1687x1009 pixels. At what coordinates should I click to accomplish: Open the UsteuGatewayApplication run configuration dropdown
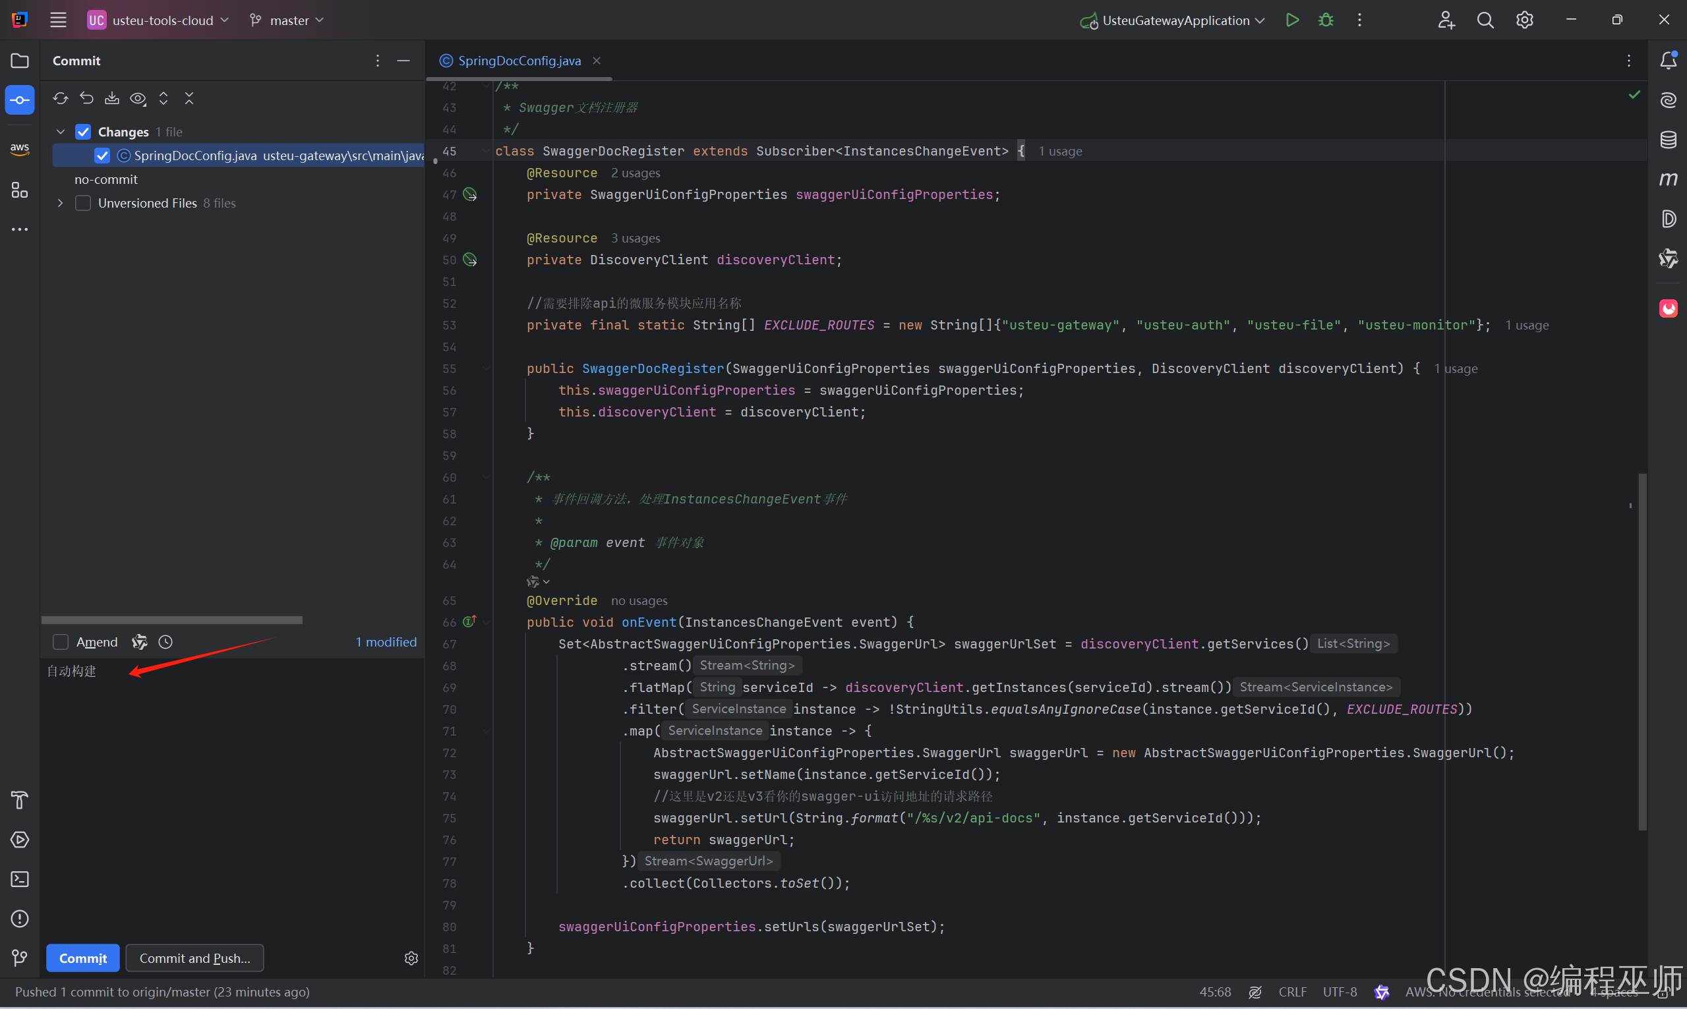click(1172, 20)
